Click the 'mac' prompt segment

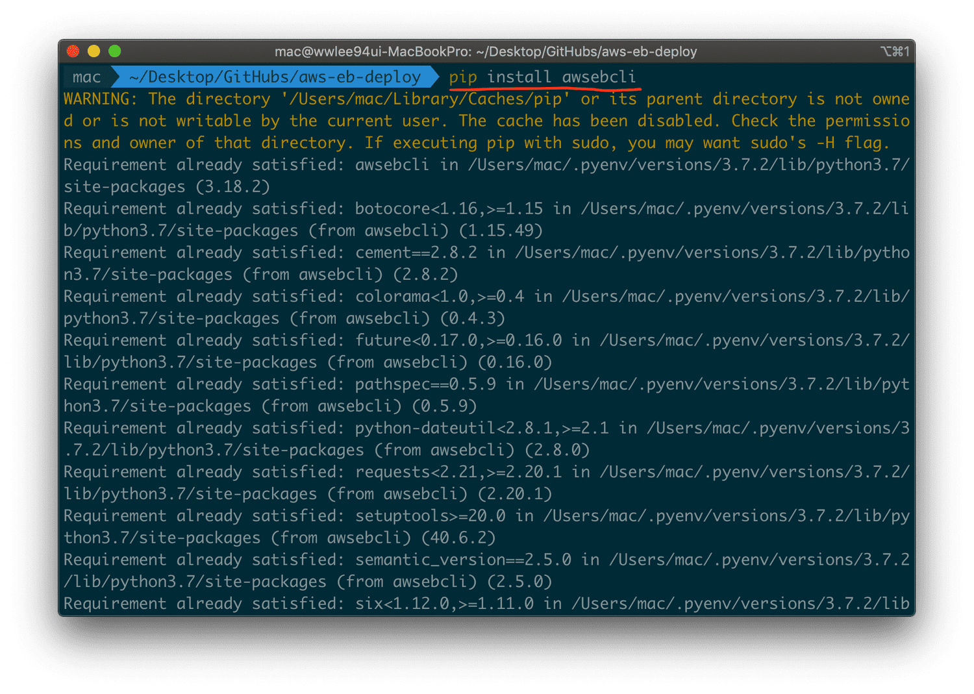click(x=86, y=77)
